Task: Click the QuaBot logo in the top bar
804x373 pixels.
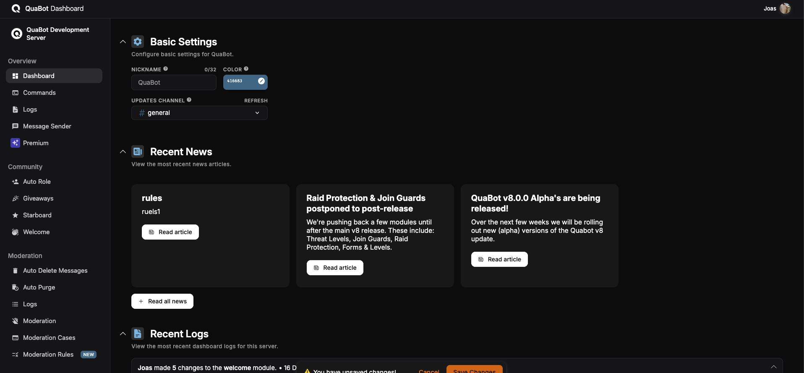Action: pos(16,8)
